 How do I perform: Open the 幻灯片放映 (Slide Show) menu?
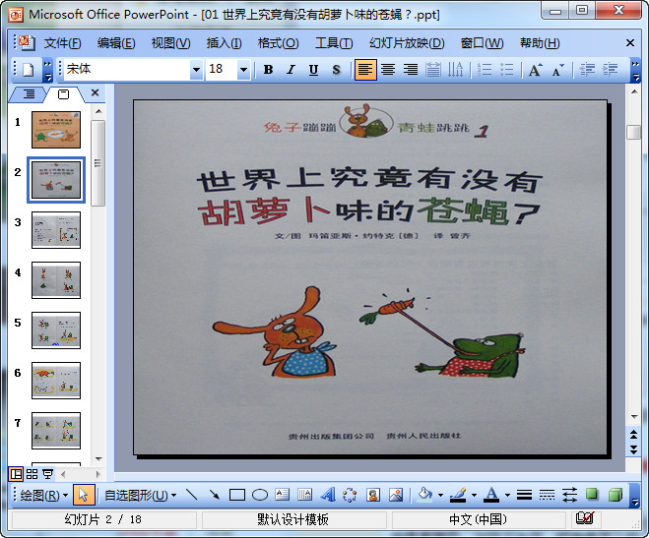click(x=407, y=43)
